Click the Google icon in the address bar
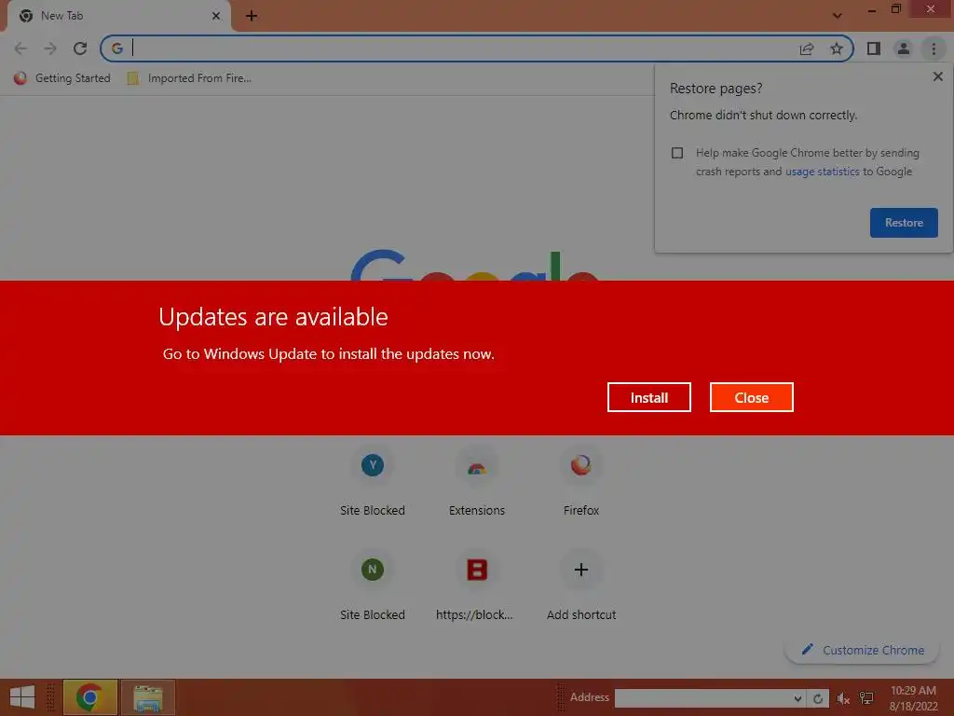The image size is (954, 716). click(116, 48)
